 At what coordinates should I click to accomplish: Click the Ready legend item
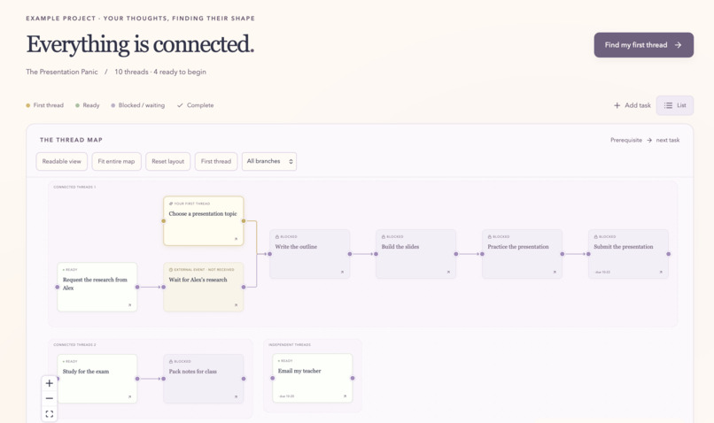pyautogui.click(x=88, y=105)
